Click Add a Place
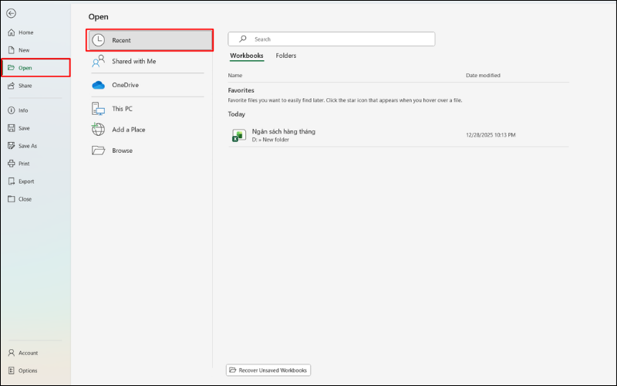This screenshot has height=386, width=617. [x=150, y=130]
